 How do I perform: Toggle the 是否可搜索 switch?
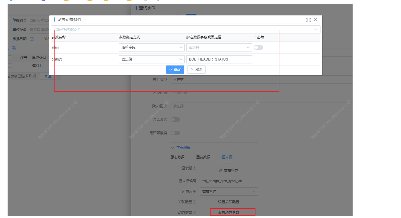[175, 133]
